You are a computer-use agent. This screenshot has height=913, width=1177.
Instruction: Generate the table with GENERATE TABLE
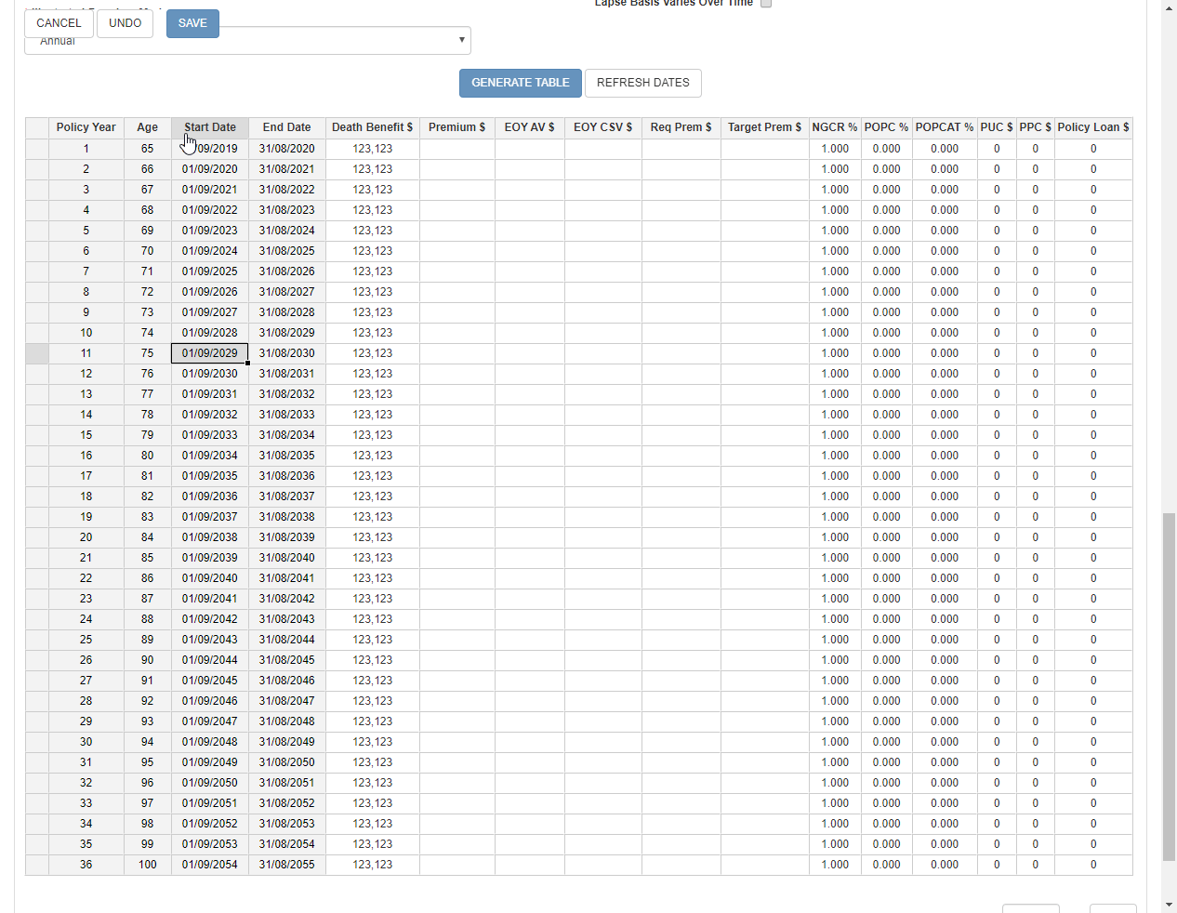click(x=520, y=83)
